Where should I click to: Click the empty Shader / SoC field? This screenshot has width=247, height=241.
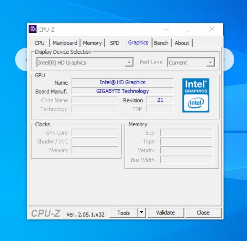[x=95, y=142]
